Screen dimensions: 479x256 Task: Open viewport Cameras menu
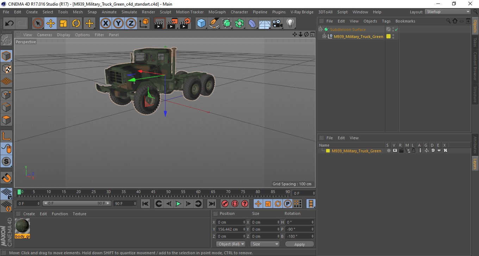(44, 35)
